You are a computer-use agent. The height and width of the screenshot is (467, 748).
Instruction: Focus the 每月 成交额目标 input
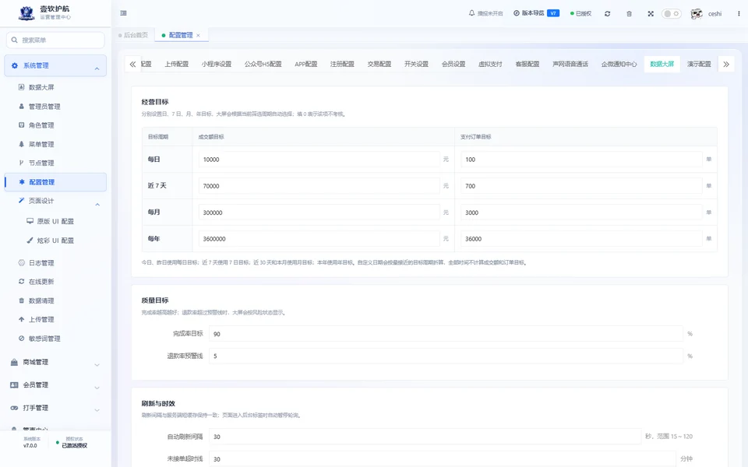click(319, 212)
